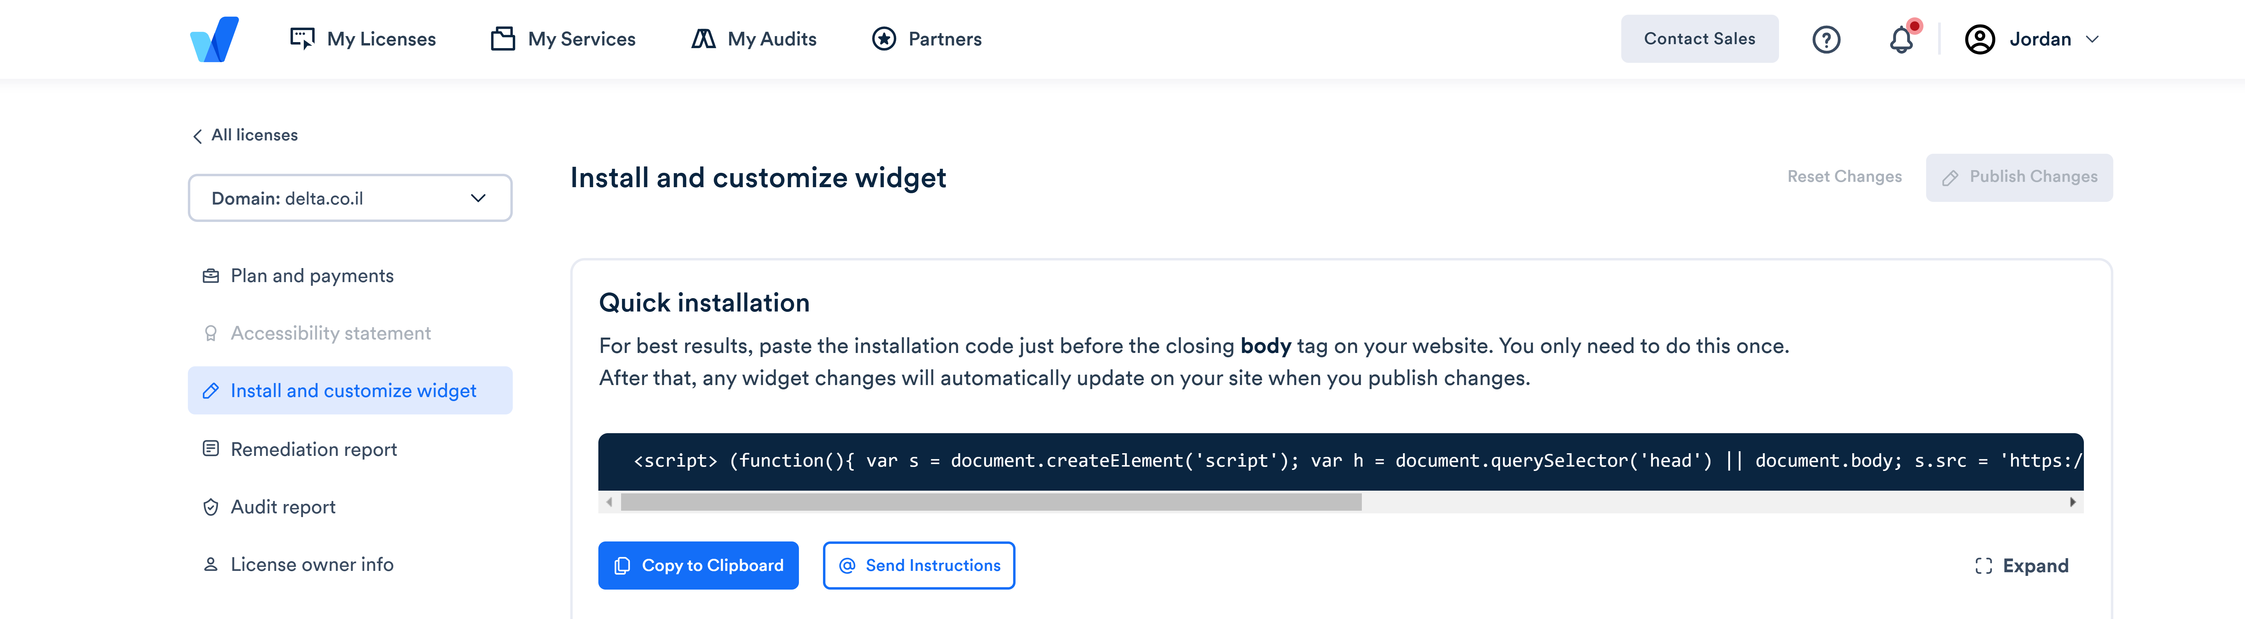The image size is (2245, 619).
Task: Click inside the installation script code box
Action: click(x=1340, y=461)
